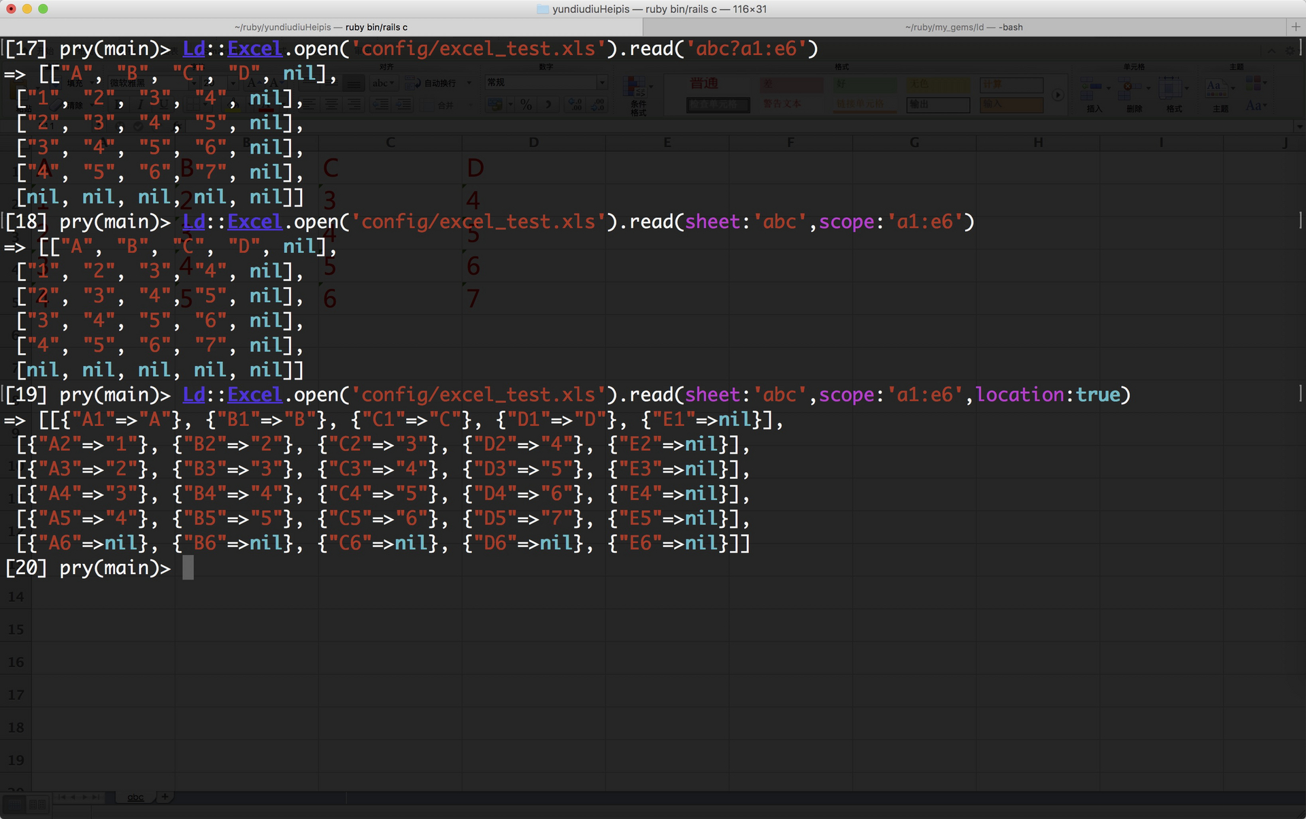Open the text orientation 'abc' dropdown
The height and width of the screenshot is (819, 1306).
[384, 83]
